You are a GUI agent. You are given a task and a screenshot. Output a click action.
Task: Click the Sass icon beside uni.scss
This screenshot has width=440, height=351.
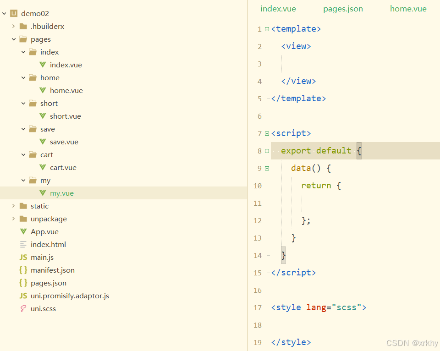point(23,309)
